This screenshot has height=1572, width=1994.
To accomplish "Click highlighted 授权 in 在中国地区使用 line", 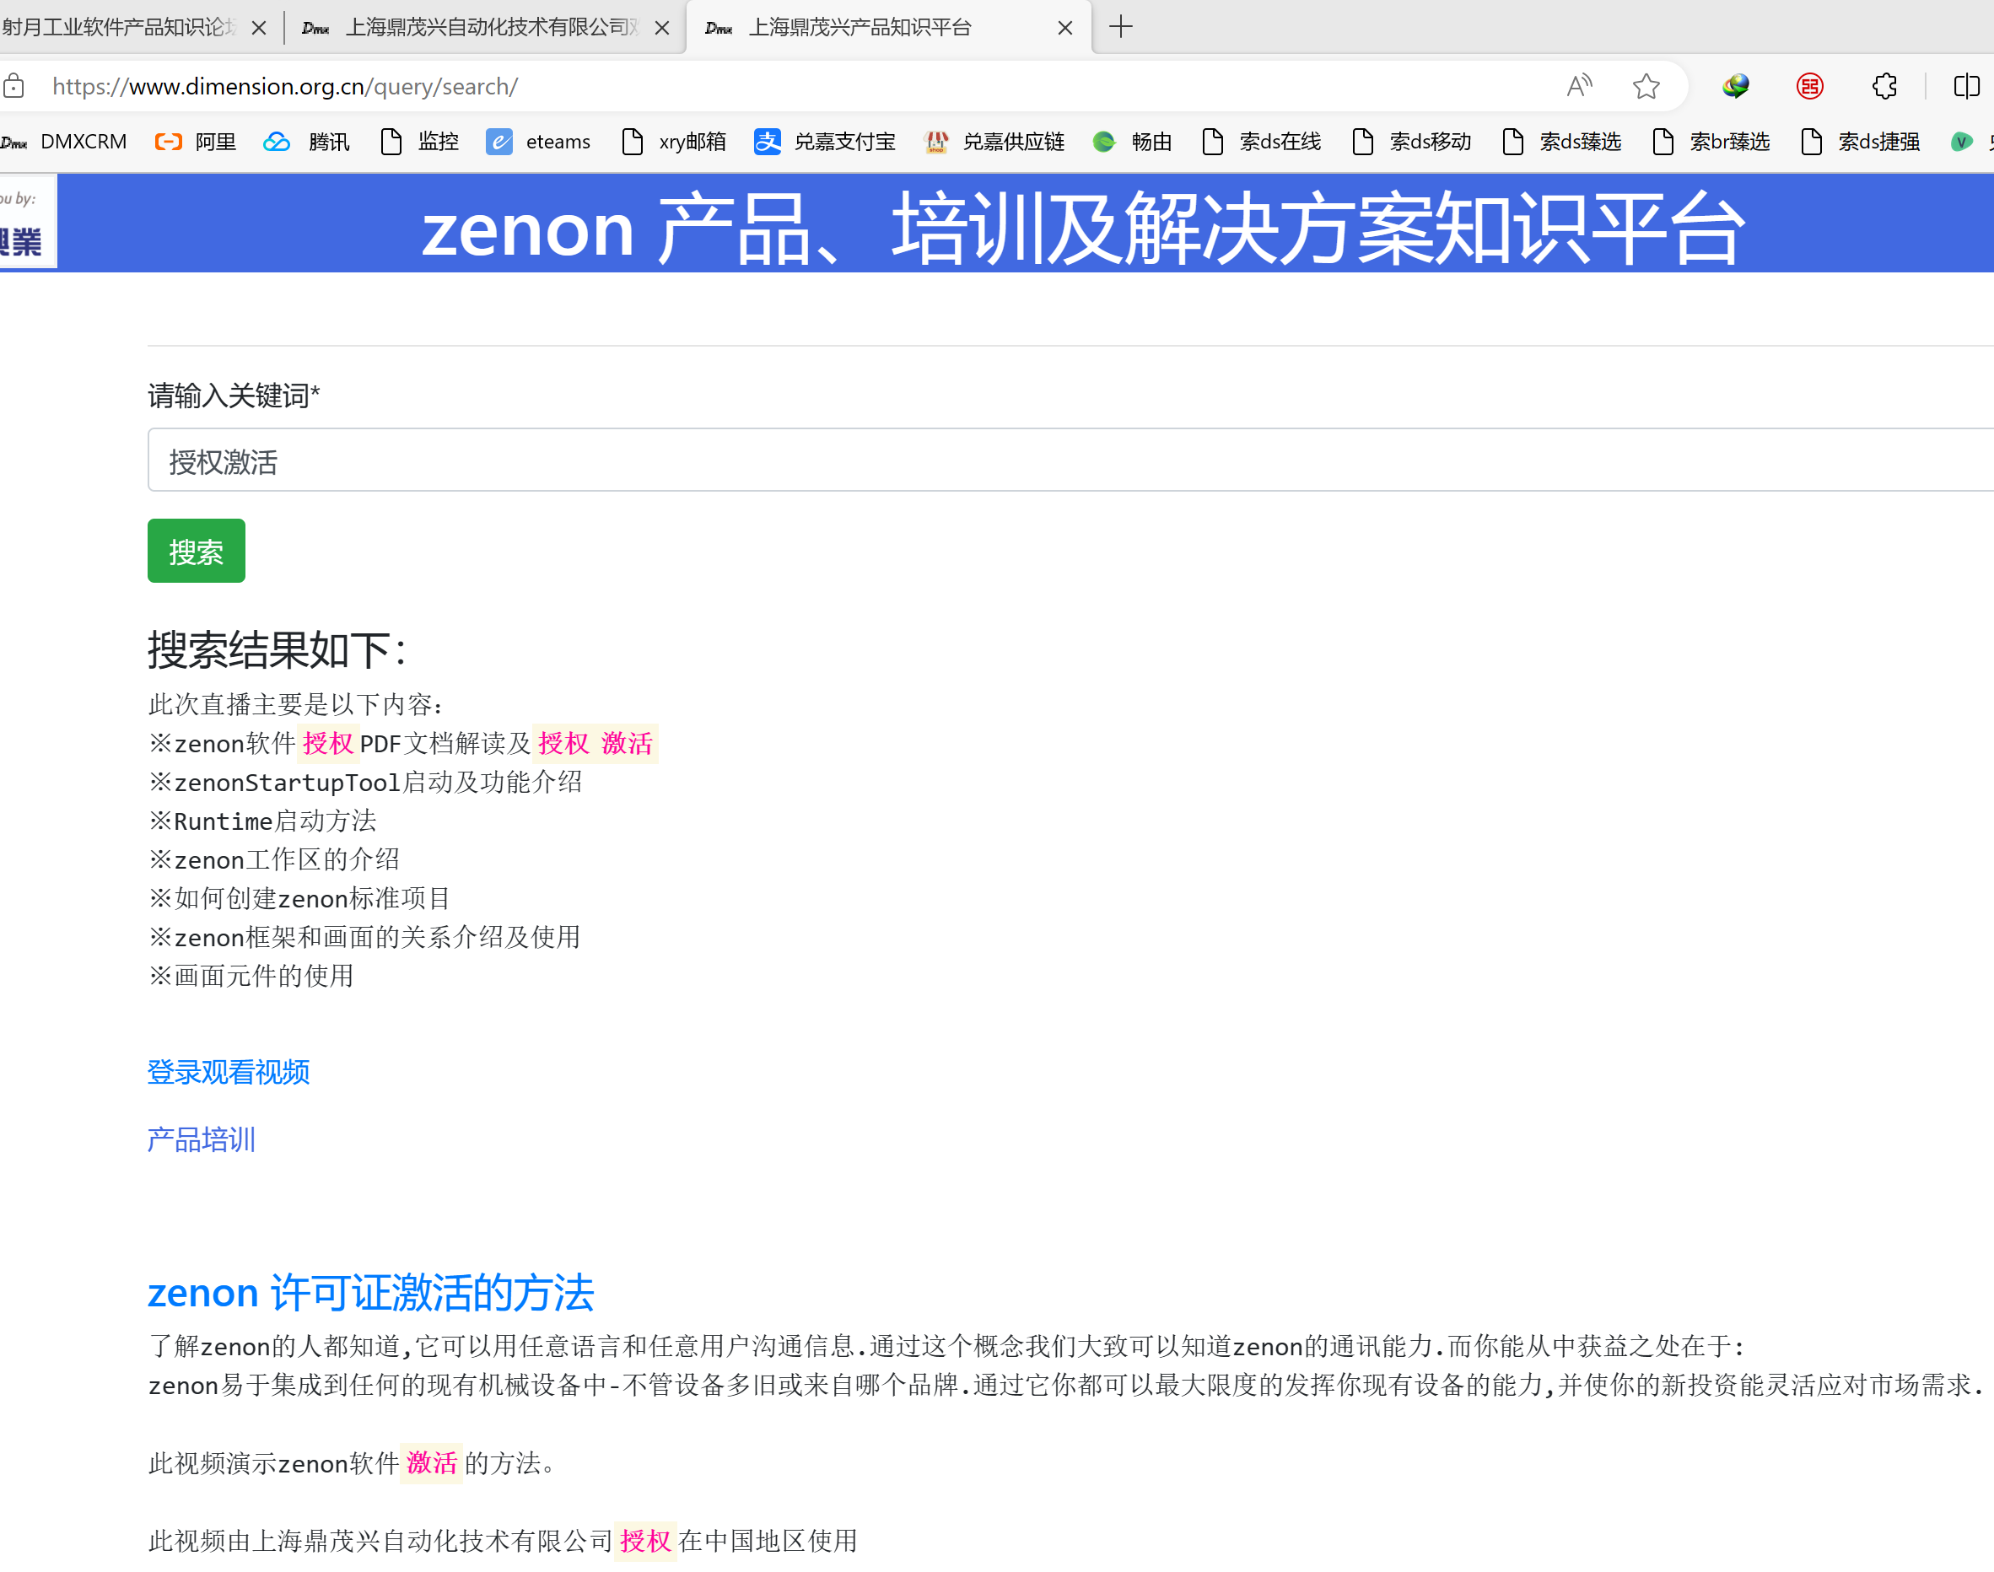I will (645, 1540).
